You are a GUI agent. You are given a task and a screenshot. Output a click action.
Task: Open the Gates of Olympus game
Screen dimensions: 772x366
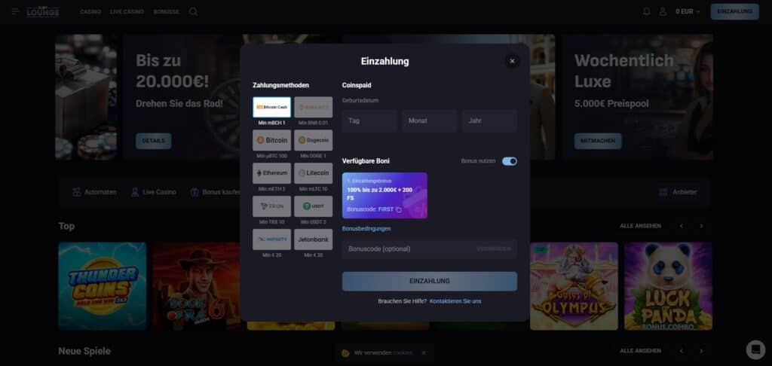[x=574, y=286]
